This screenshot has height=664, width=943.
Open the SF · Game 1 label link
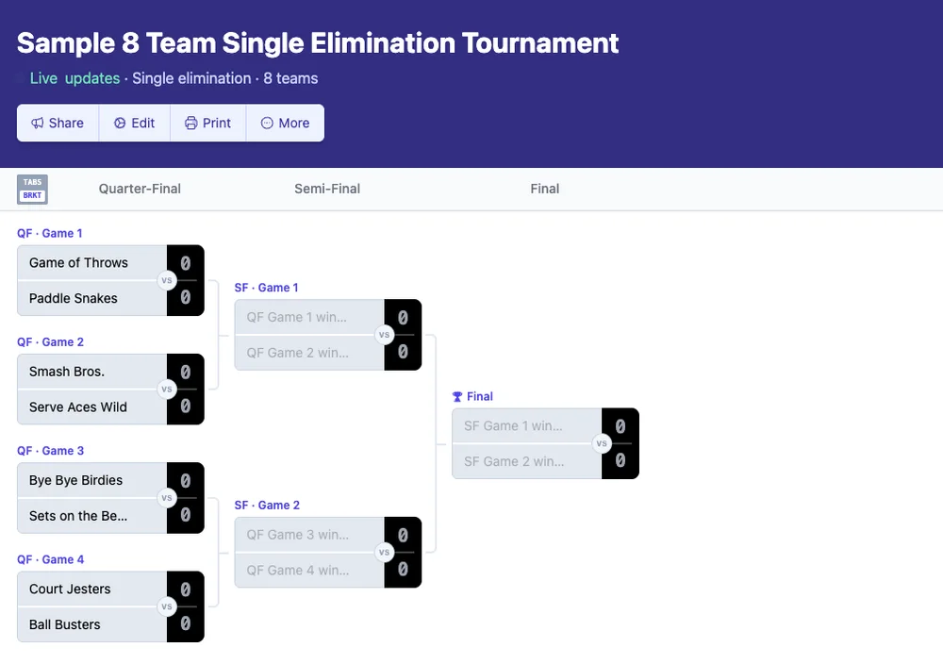[x=266, y=288]
